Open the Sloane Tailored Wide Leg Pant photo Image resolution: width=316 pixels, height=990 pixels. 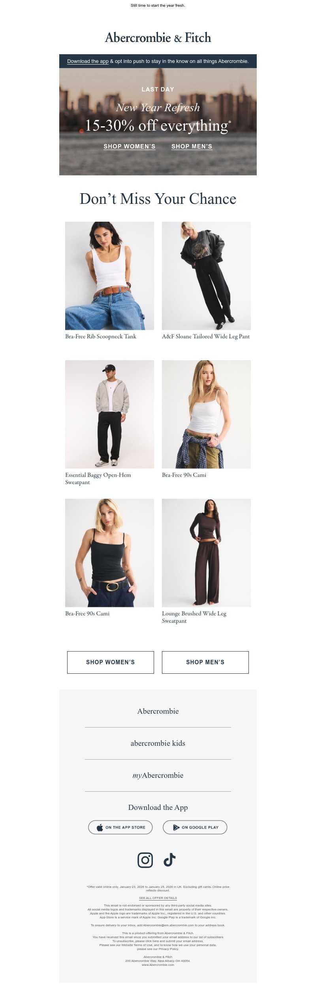click(206, 276)
